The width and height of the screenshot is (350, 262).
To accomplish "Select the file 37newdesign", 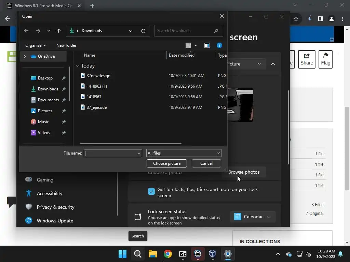I will pyautogui.click(x=98, y=75).
